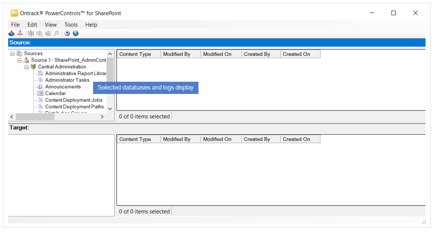This screenshot has width=440, height=236.
Task: Select the Central Administration tree item
Action: tap(62, 67)
